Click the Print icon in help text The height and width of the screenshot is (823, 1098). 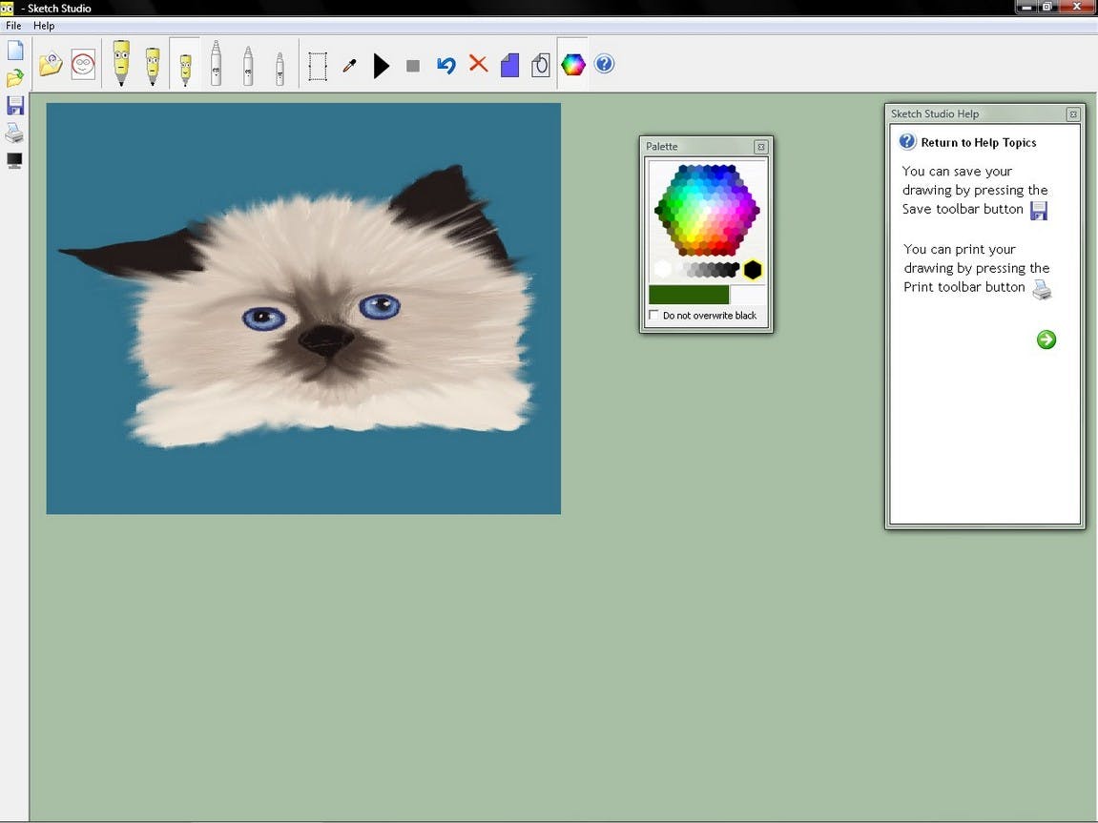(1042, 289)
